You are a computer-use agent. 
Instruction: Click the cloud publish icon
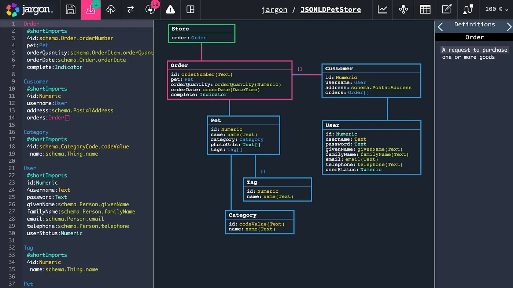pyautogui.click(x=110, y=10)
